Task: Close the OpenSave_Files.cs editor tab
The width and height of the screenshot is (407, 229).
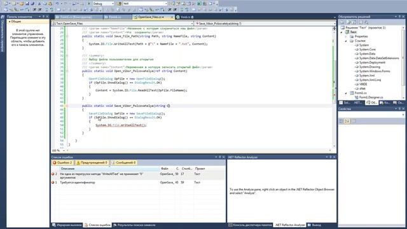Action: [x=172, y=17]
